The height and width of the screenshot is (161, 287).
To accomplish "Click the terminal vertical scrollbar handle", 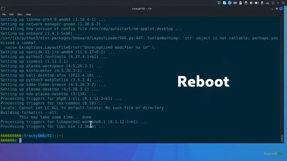I will 282,138.
